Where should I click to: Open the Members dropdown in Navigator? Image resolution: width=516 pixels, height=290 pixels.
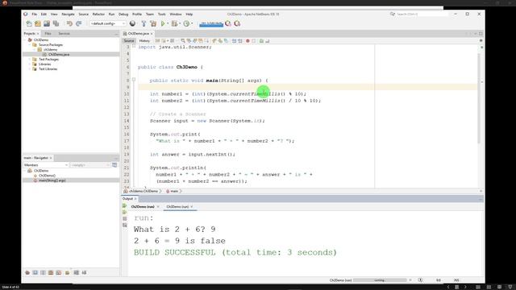(x=46, y=165)
